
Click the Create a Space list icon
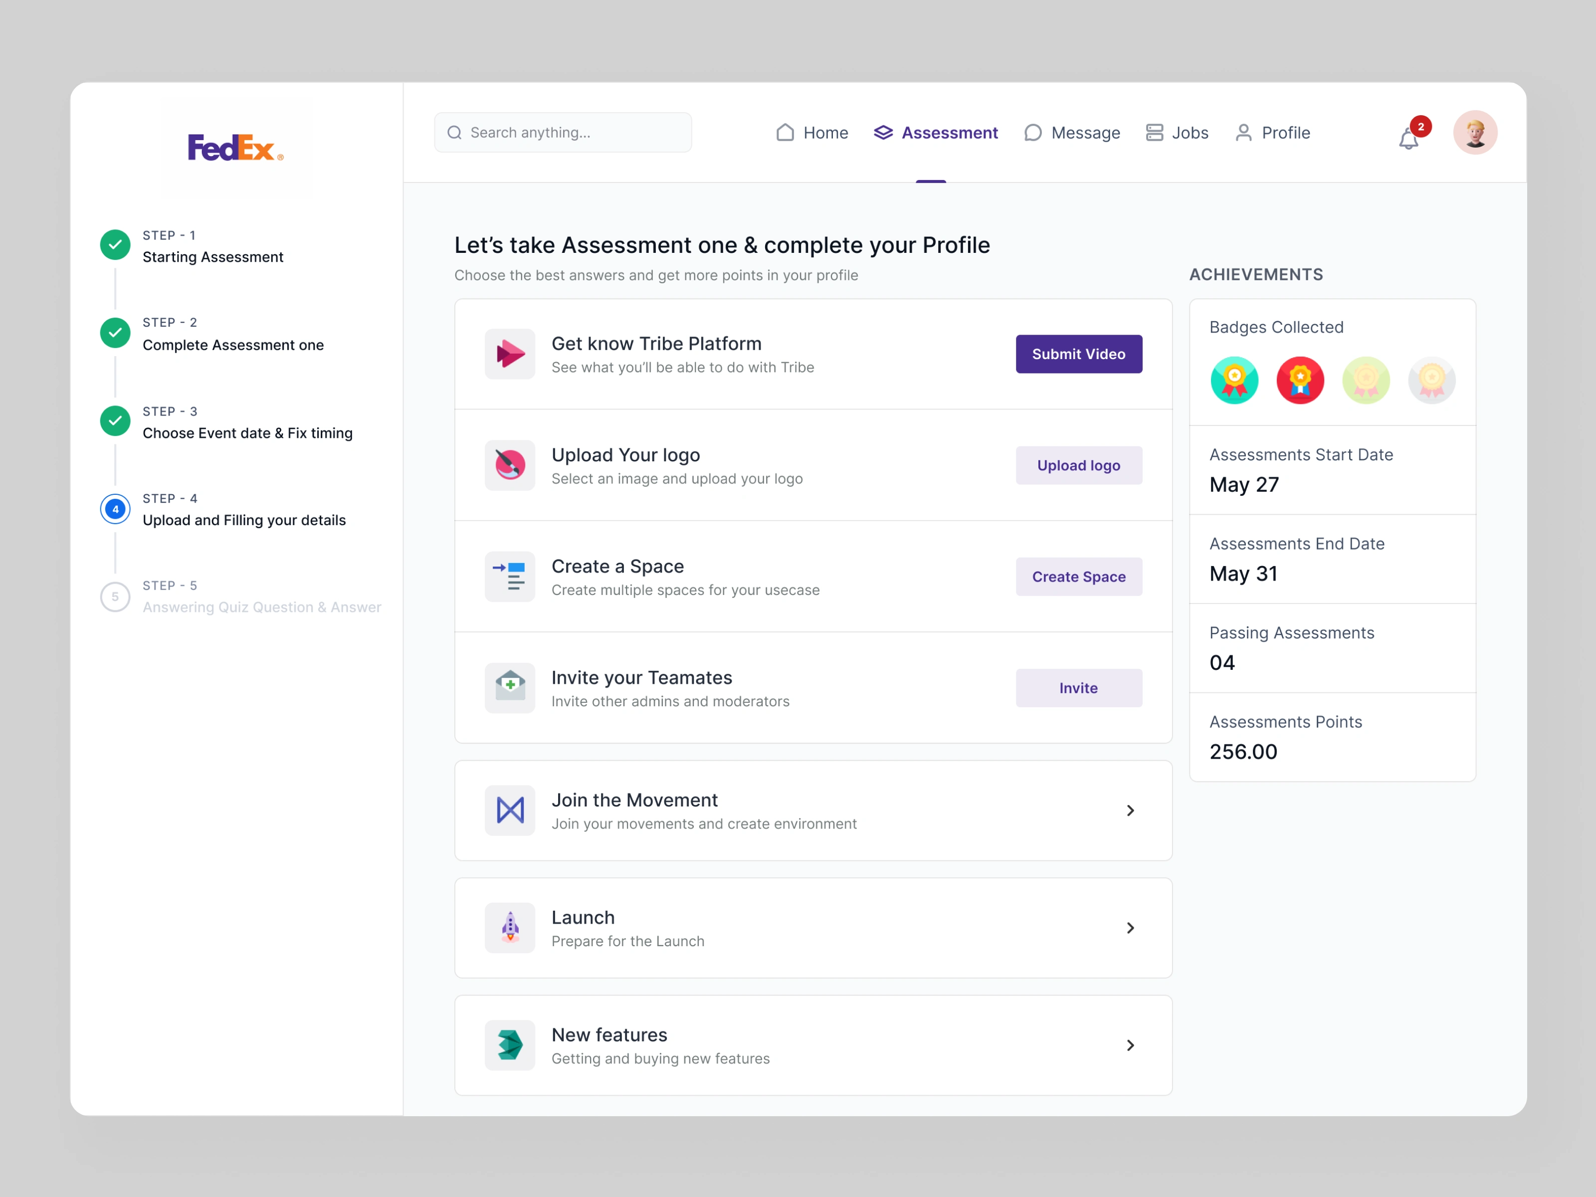(x=509, y=577)
